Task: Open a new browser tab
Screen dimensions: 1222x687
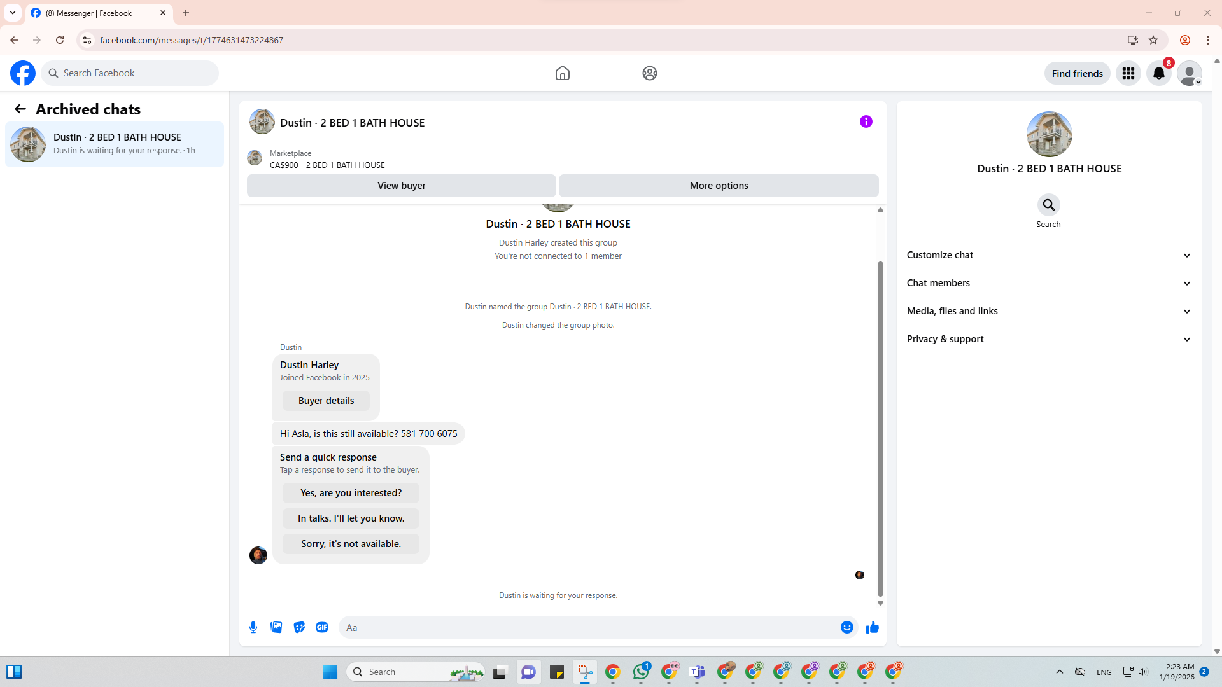Action: pos(186,13)
